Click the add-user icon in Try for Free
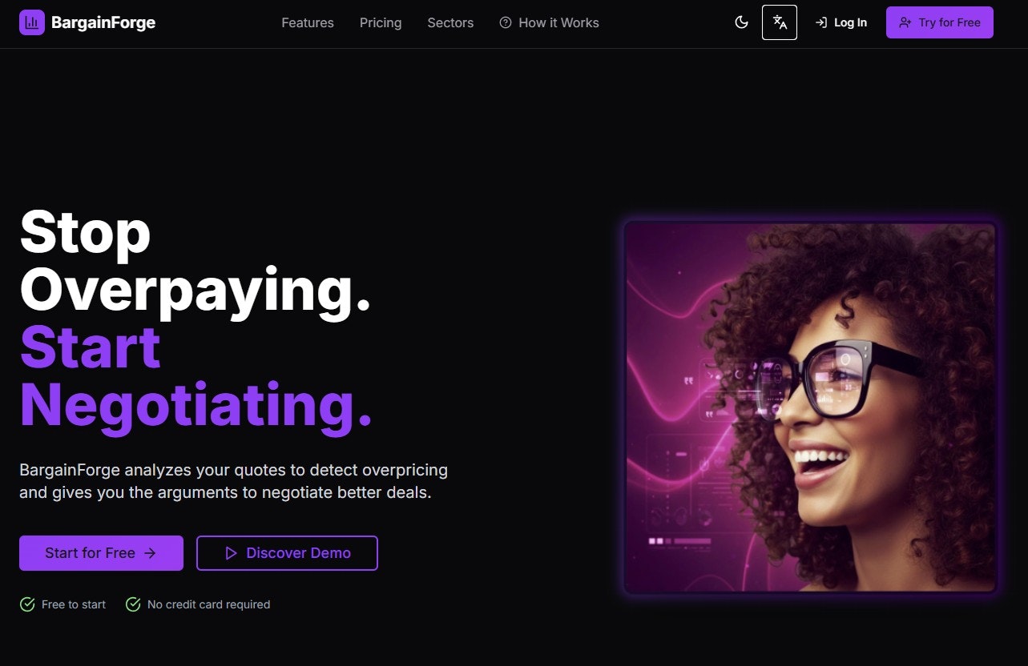 click(905, 22)
